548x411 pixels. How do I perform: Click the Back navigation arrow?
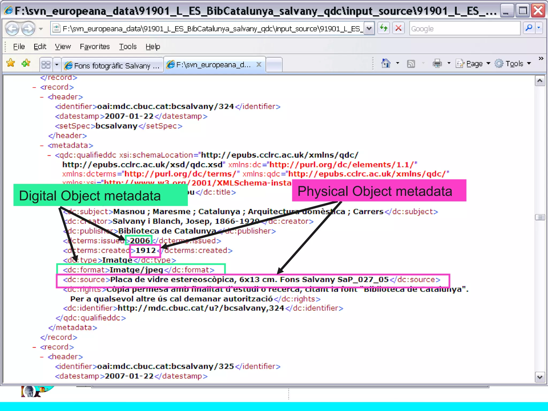pyautogui.click(x=12, y=28)
